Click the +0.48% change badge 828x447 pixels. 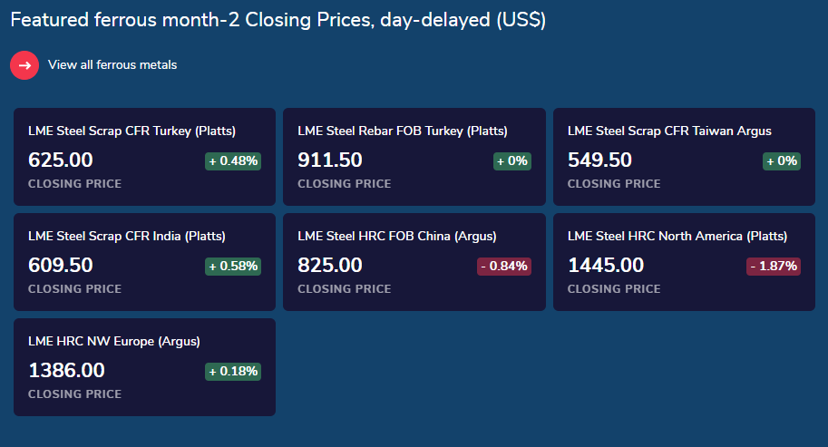(x=233, y=161)
